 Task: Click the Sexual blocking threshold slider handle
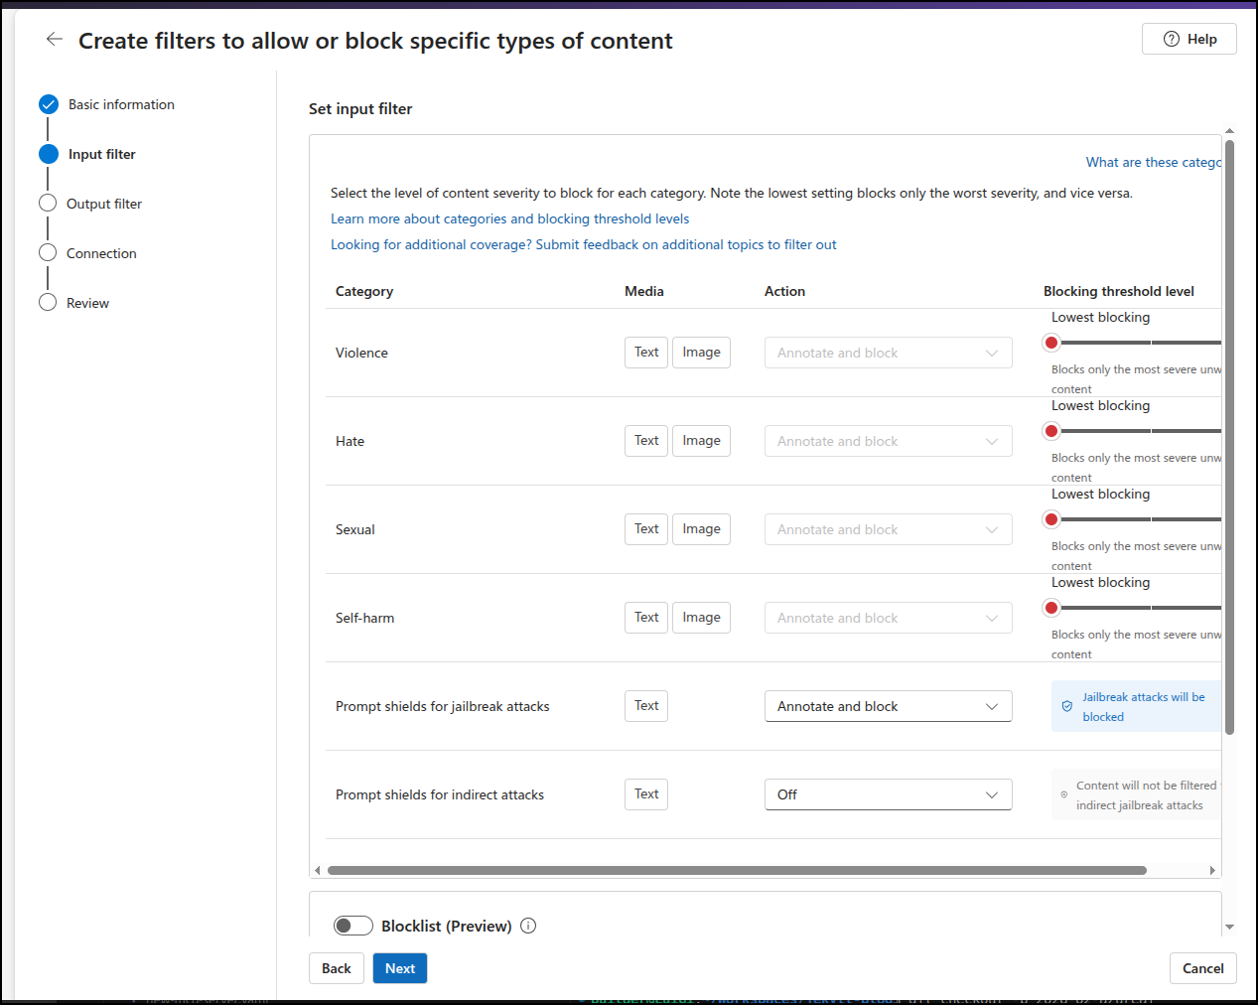pyautogui.click(x=1051, y=519)
